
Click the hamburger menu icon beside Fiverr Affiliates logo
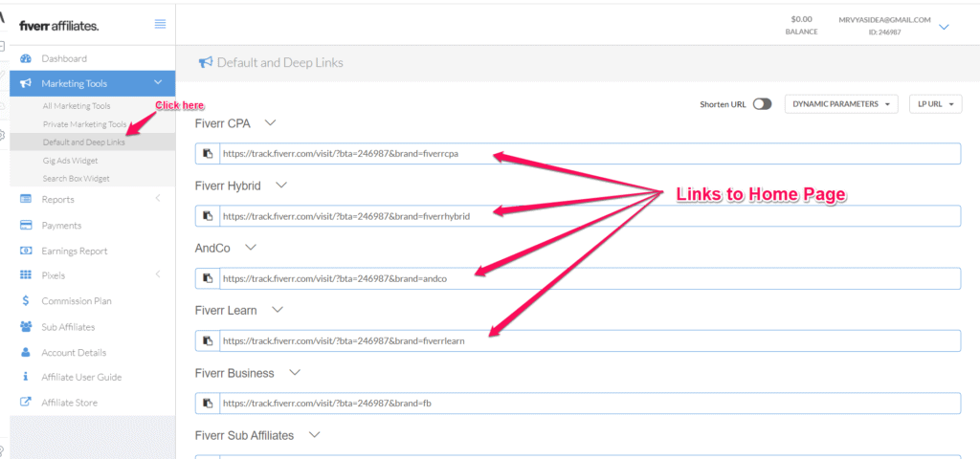[160, 24]
